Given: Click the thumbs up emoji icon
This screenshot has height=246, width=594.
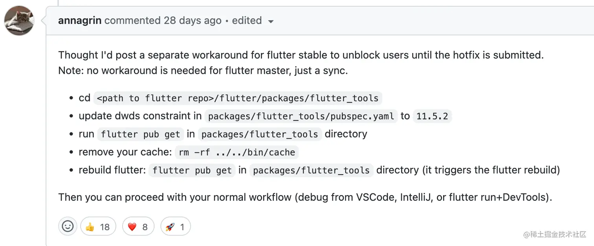Looking at the screenshot, I should click(x=90, y=227).
